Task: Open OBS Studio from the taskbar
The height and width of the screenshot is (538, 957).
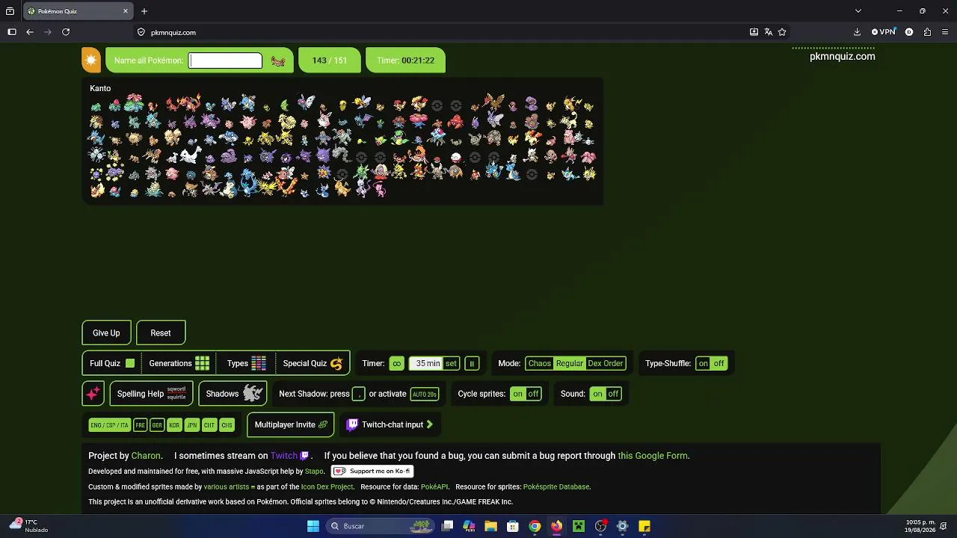Action: coord(600,526)
